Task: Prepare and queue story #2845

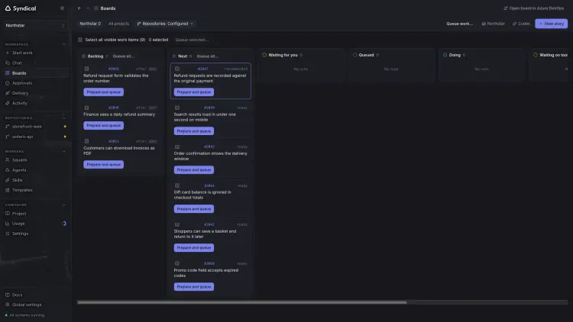Action: (x=103, y=92)
